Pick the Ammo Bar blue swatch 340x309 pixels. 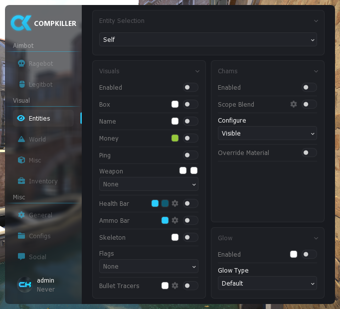pyautogui.click(x=165, y=220)
